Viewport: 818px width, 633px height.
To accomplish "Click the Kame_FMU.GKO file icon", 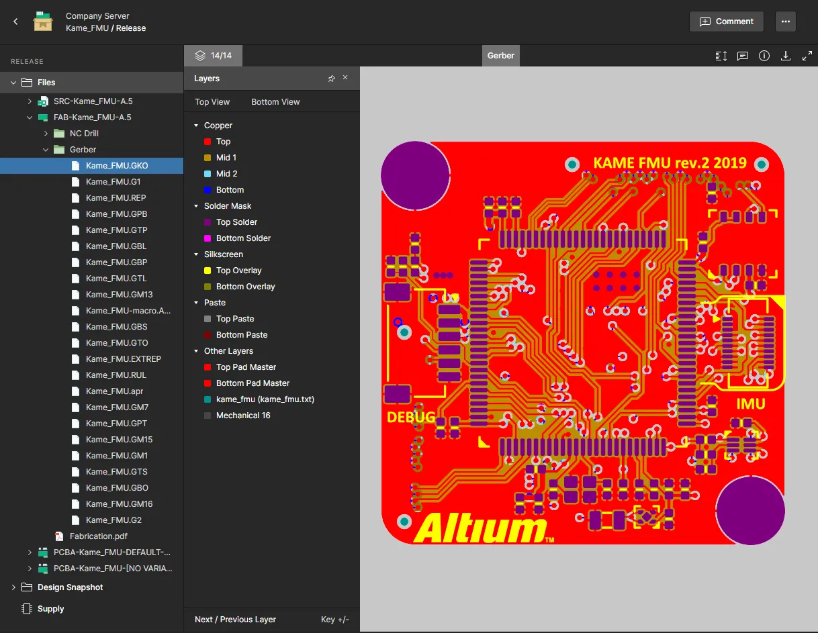I will click(76, 166).
